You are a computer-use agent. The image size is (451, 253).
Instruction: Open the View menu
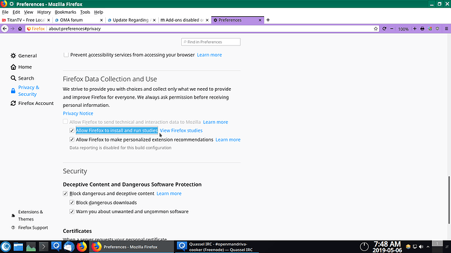pos(29,12)
